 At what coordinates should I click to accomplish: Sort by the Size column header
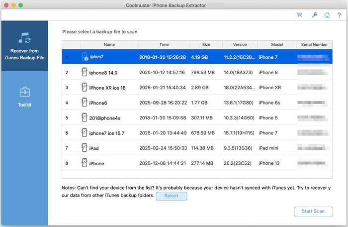pyautogui.click(x=206, y=44)
